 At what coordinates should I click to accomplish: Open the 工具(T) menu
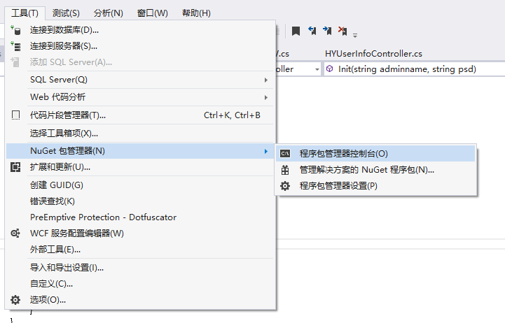tap(25, 13)
